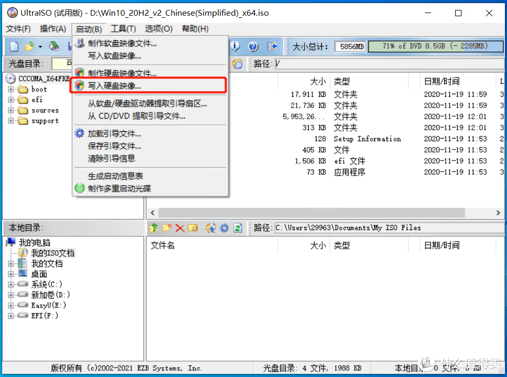
Task: Click the 我的电脑 computer icon
Action: [10, 242]
